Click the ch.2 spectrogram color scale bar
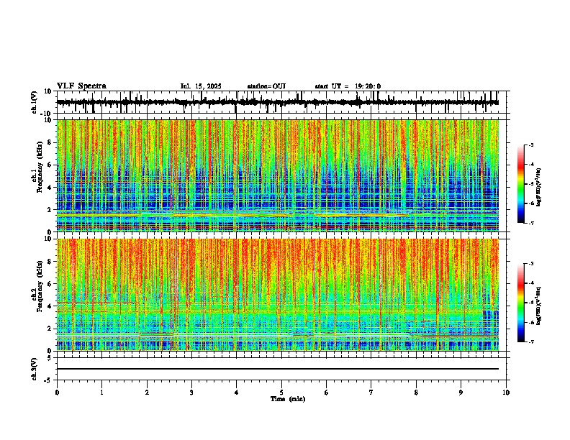Image resolution: width=570 pixels, height=440 pixels. click(521, 303)
